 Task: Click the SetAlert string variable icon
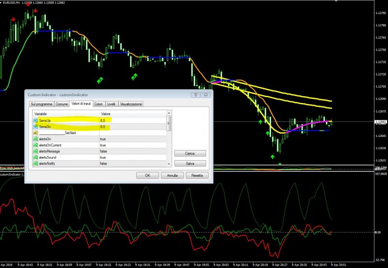tap(35, 133)
